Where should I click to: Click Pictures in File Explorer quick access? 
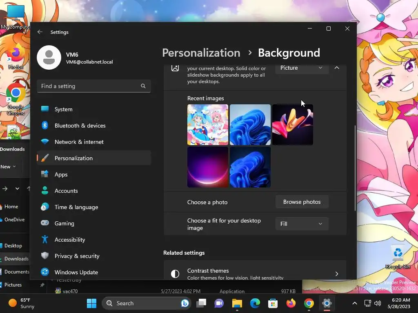point(13,285)
